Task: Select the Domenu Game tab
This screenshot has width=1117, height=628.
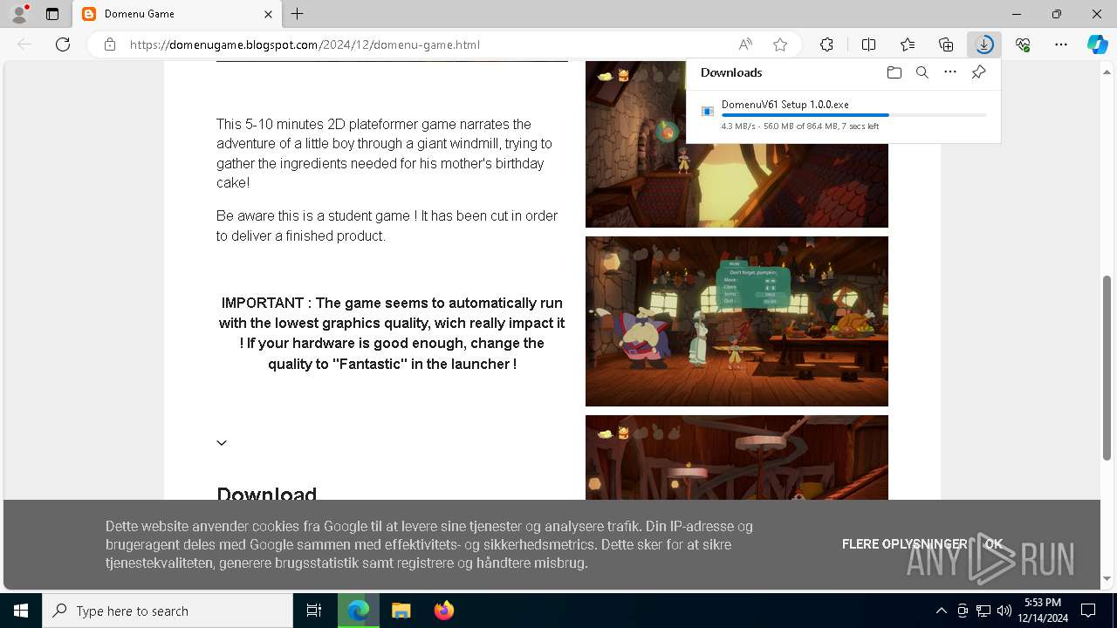Action: pos(176,14)
